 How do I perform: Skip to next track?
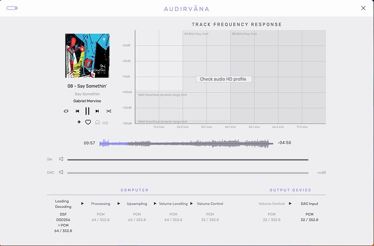pos(97,111)
